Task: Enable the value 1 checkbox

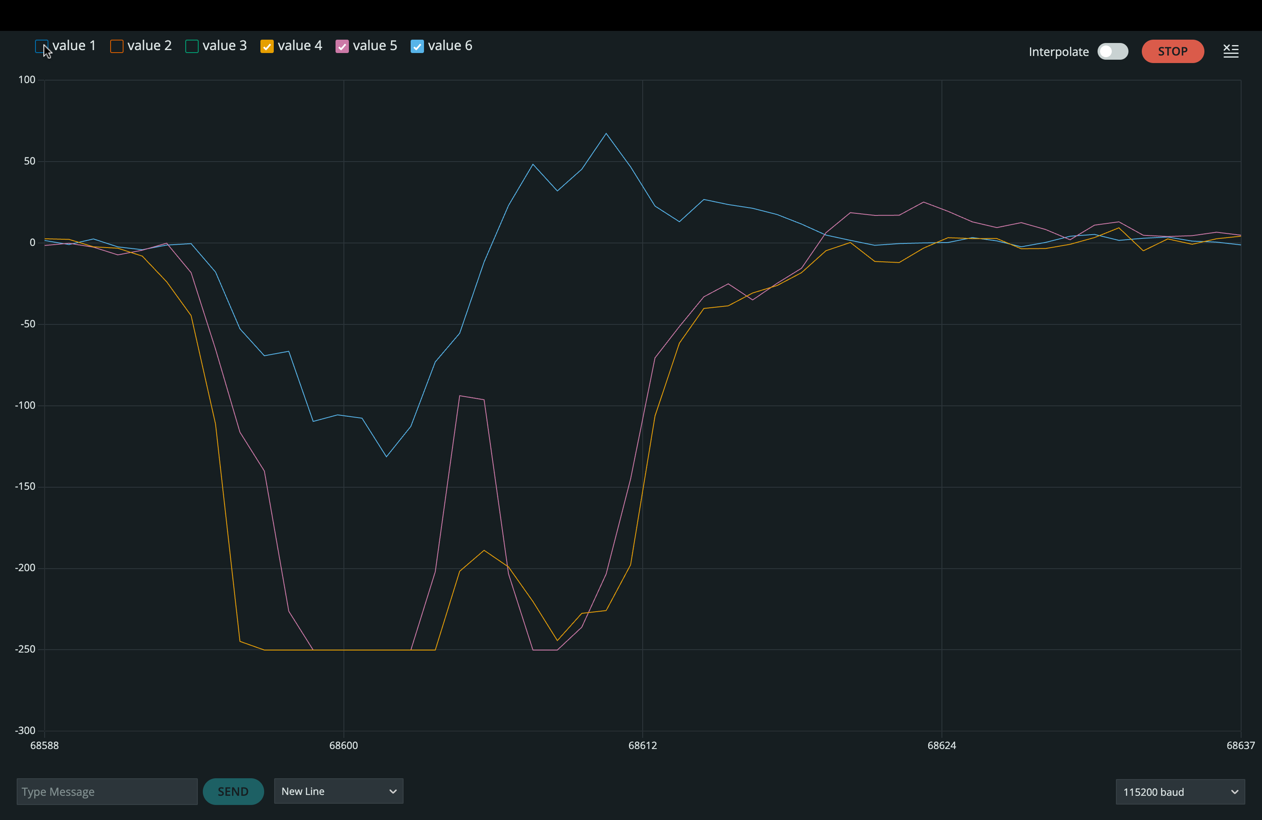Action: click(41, 46)
